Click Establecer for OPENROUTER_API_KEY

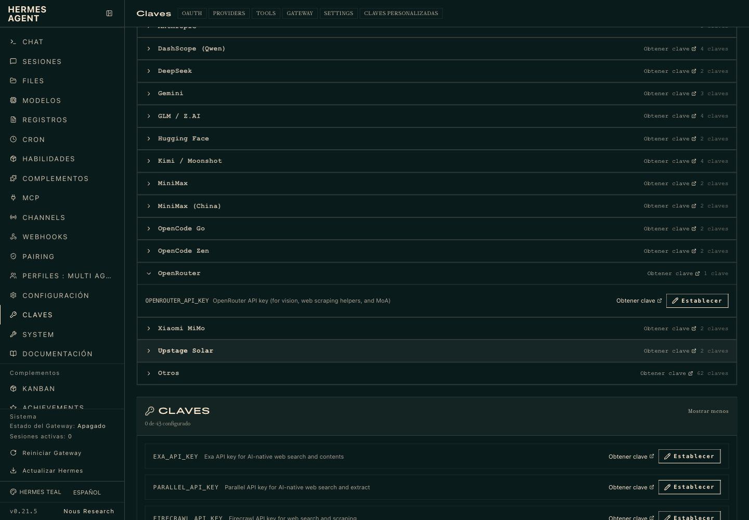pos(697,301)
